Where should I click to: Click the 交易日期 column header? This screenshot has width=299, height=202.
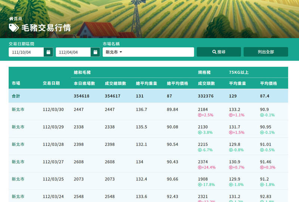(x=51, y=83)
